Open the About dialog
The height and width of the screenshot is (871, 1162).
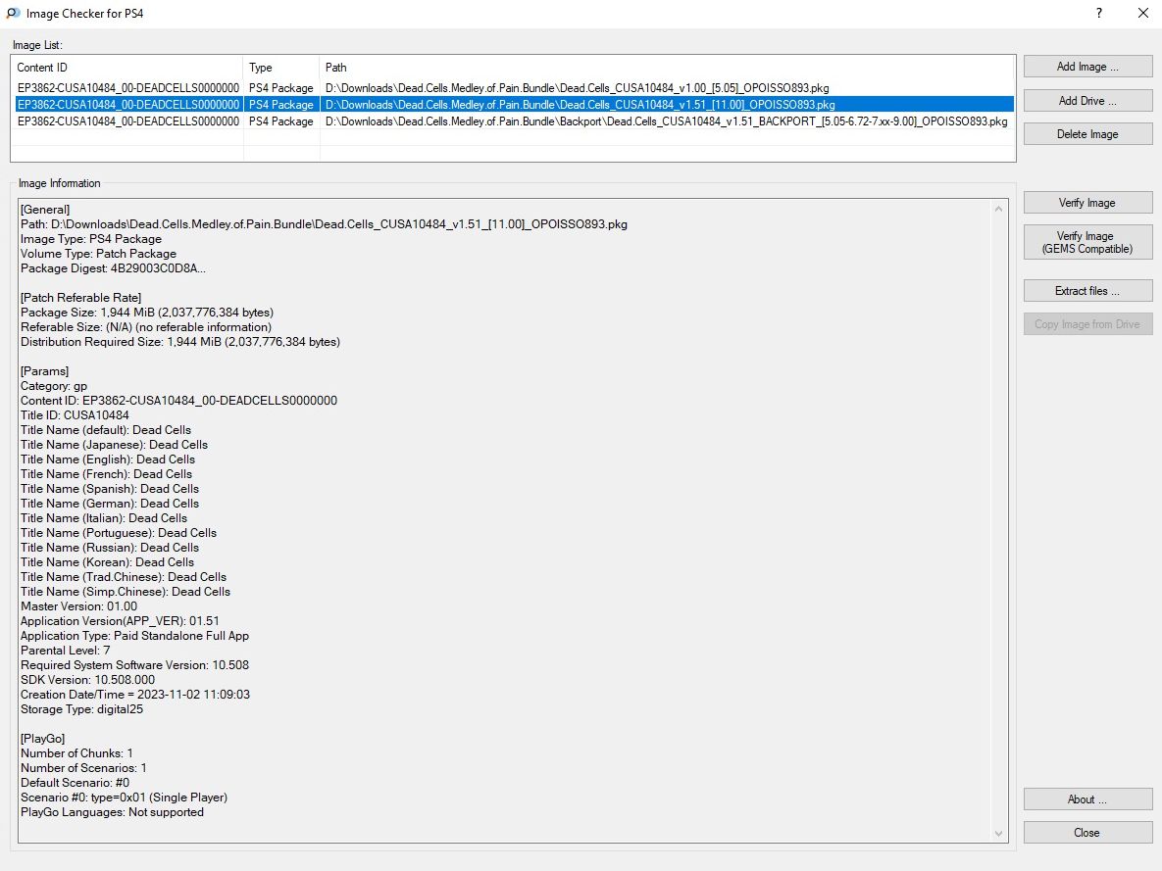[x=1087, y=799]
